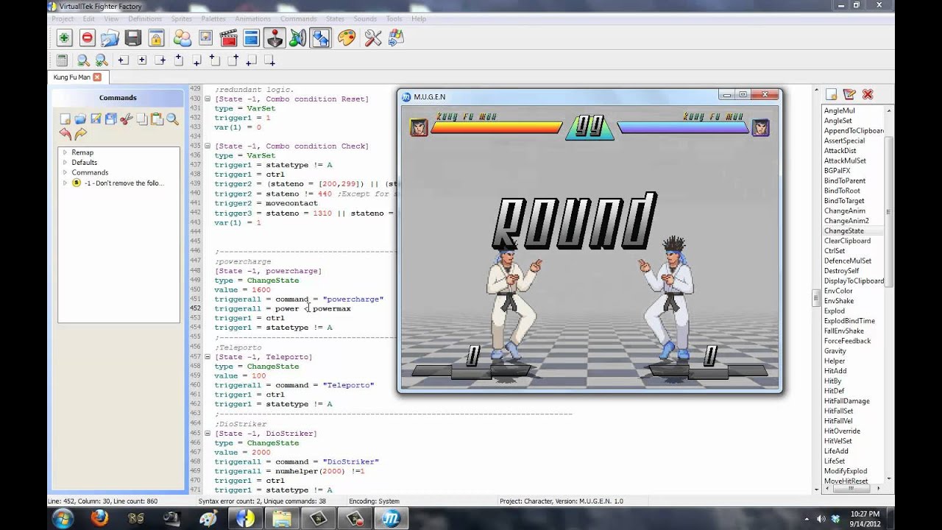
Task: Expand the '-1 - Don't remove the follo...' node
Action: [65, 183]
